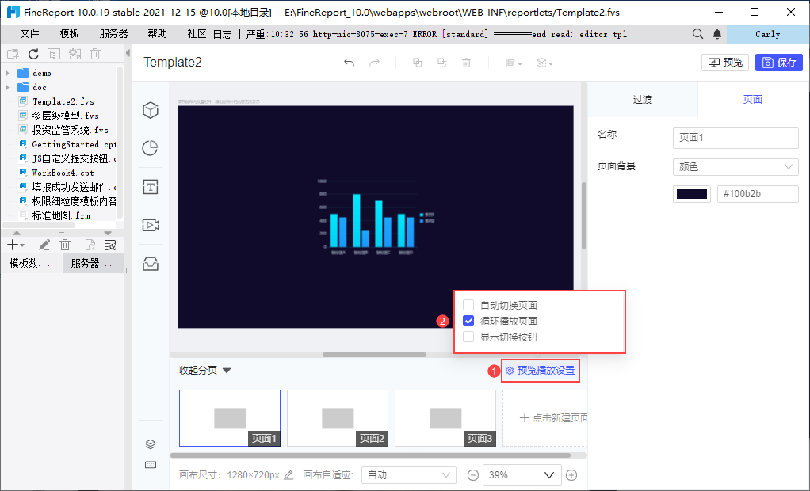
Task: Switch to 服务器数据集 tab
Action: (93, 263)
